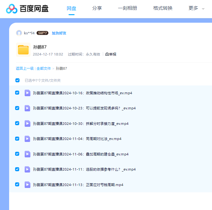Screen dimensions: 212x210
Task: Click 返回上一级 breadcrumb link
Action: pyautogui.click(x=25, y=68)
